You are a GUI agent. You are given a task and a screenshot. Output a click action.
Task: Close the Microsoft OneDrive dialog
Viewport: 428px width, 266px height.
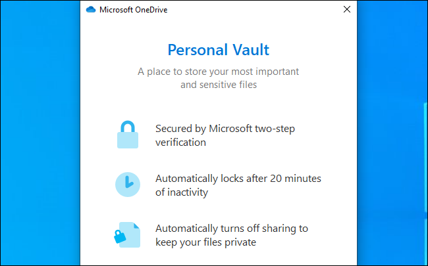coord(346,10)
